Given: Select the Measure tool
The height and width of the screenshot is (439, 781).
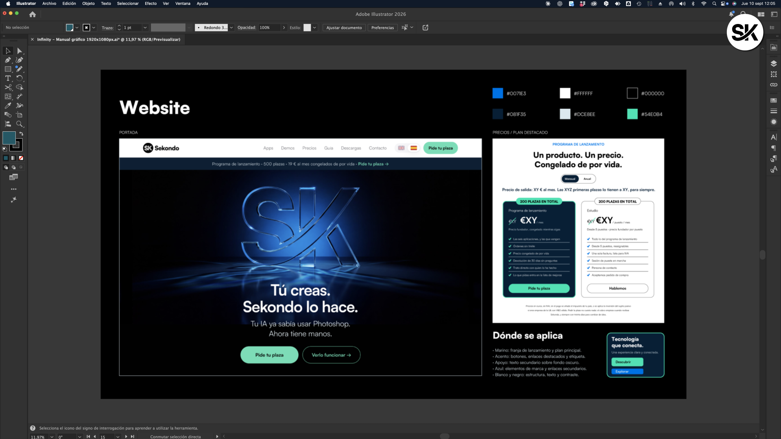Looking at the screenshot, I should pyautogui.click(x=20, y=96).
